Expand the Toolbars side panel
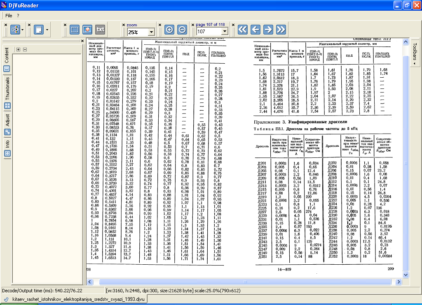Image resolution: width=422 pixels, height=305 pixels. click(415, 53)
